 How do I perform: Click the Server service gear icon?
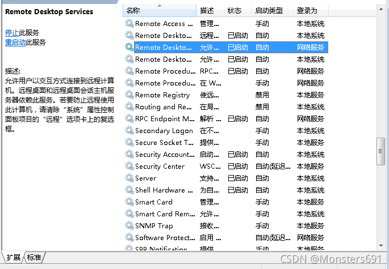pos(129,178)
